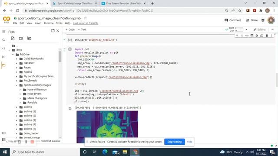Click the cell output clear icon
278x156 pixels.
pyautogui.click(x=70, y=108)
